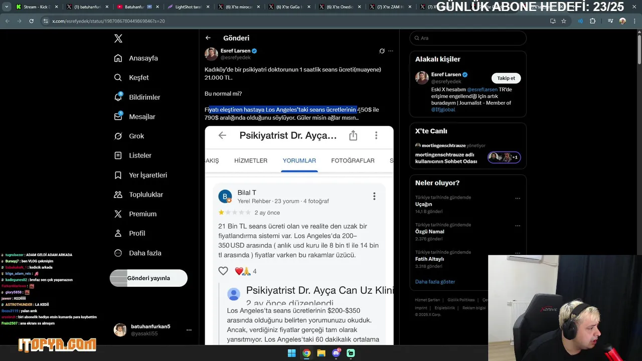This screenshot has height=361, width=642.
Task: Open File Explorer from the taskbar
Action: 321,353
